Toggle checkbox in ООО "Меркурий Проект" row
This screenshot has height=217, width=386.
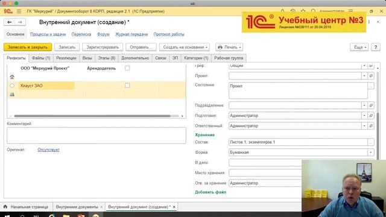(x=127, y=68)
